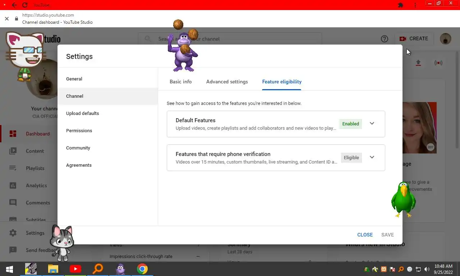Open the browser three-dot menu

[x=415, y=5]
